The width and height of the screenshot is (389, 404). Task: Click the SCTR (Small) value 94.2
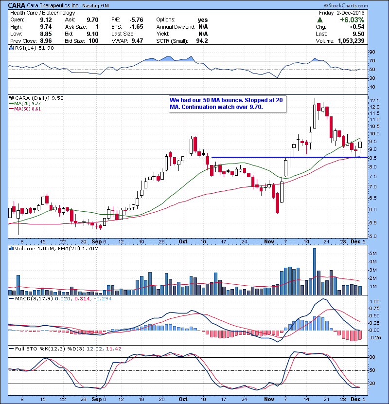click(x=202, y=41)
